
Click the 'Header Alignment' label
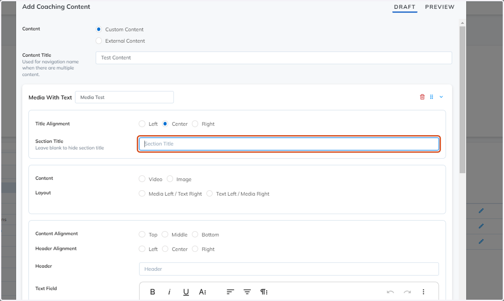pyautogui.click(x=56, y=249)
